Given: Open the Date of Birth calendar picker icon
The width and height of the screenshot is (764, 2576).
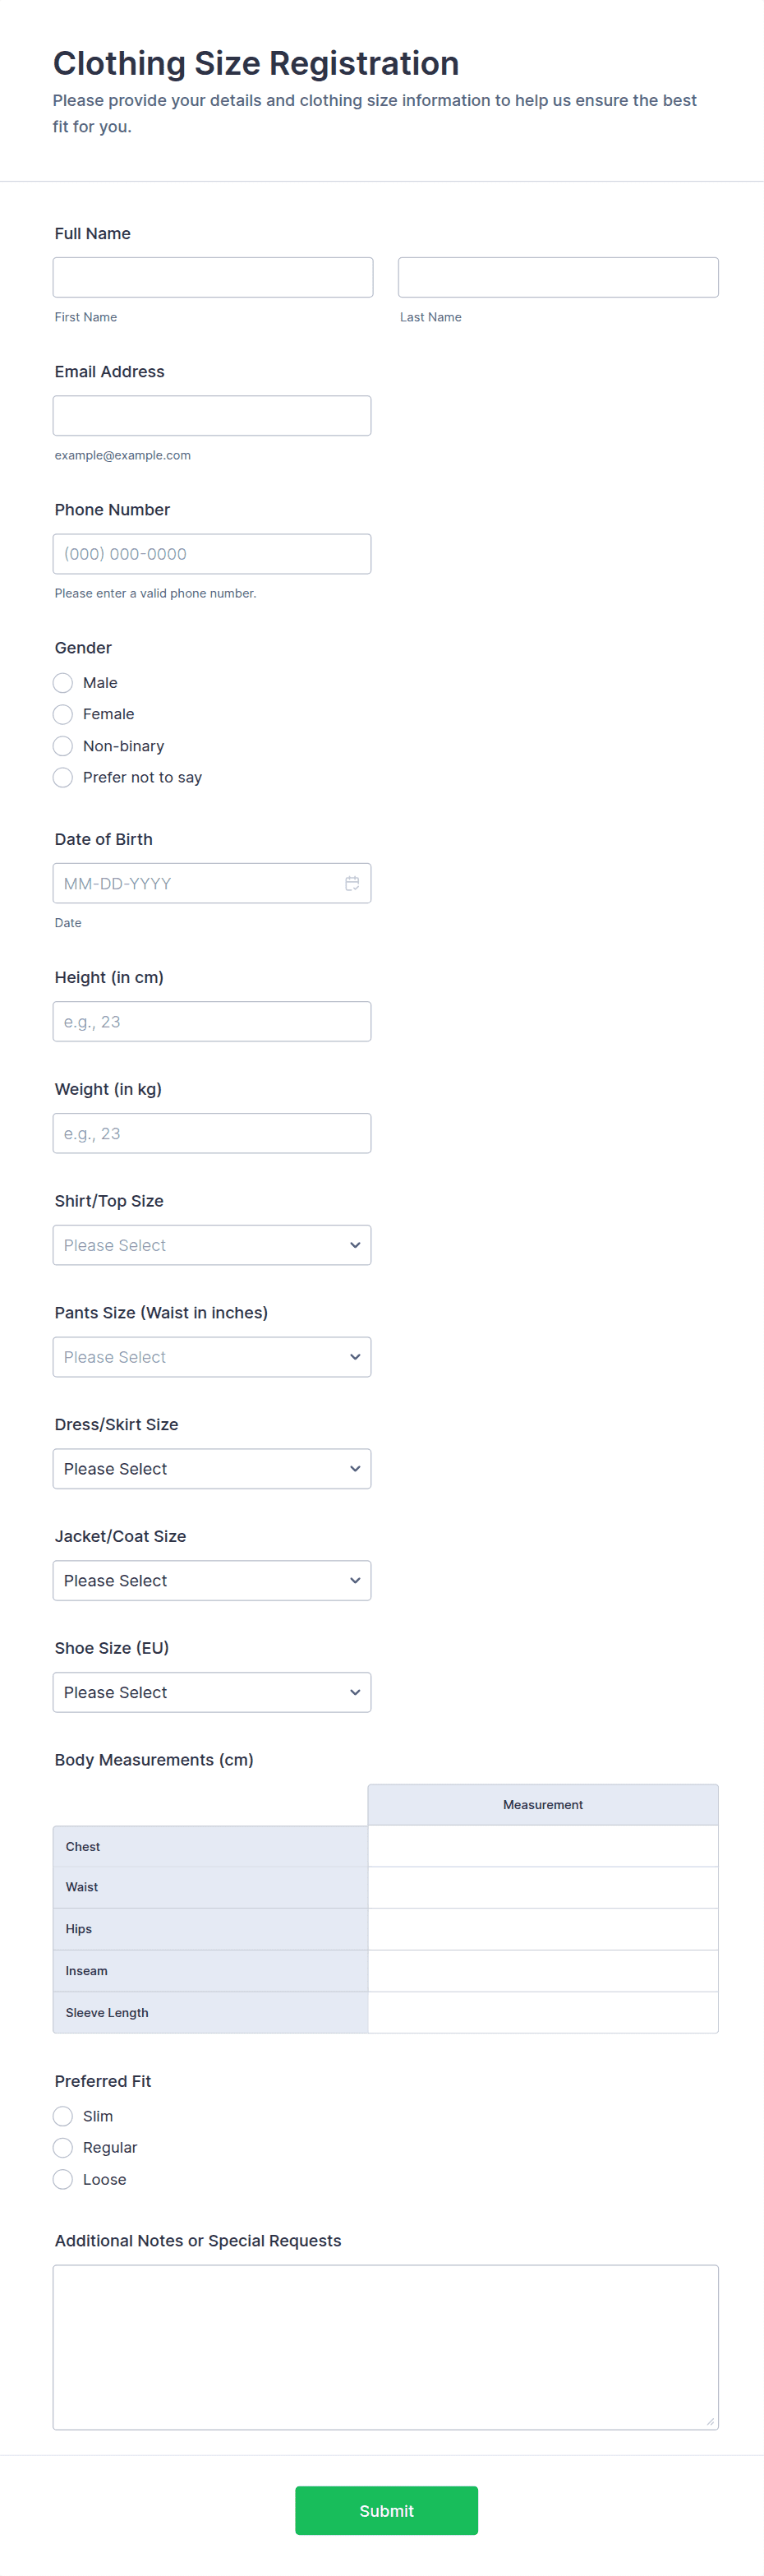Looking at the screenshot, I should pyautogui.click(x=352, y=883).
